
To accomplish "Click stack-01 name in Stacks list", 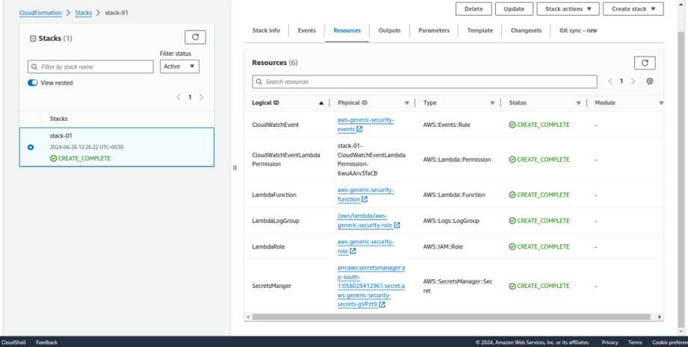I will pos(61,136).
